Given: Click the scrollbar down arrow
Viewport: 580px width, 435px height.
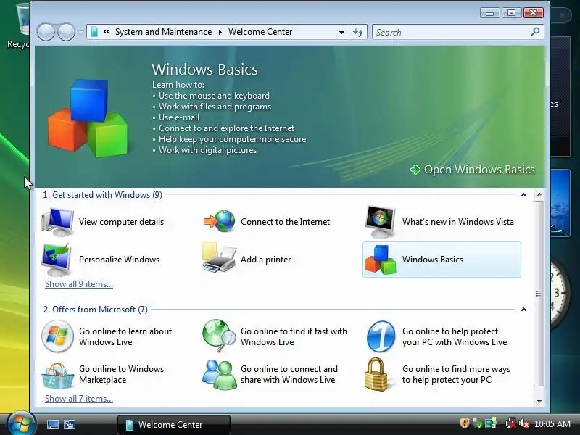Looking at the screenshot, I should pyautogui.click(x=539, y=401).
